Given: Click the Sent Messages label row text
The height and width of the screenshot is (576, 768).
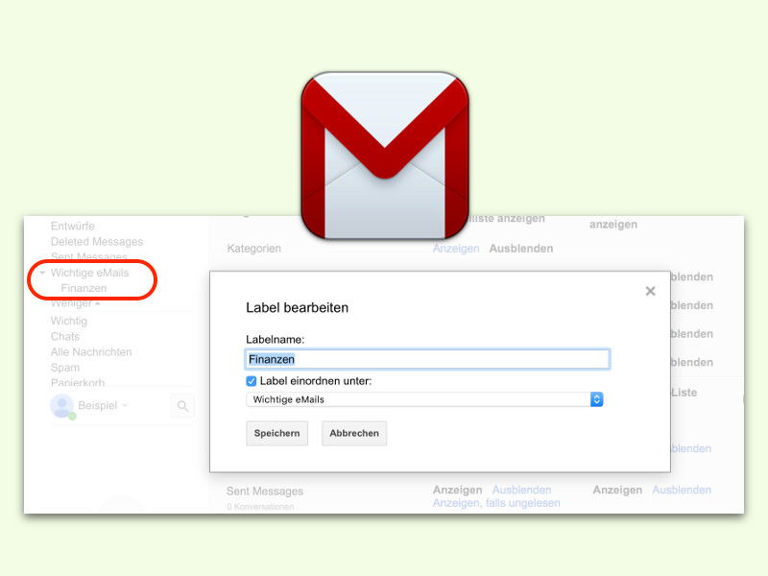Looking at the screenshot, I should pos(265,491).
